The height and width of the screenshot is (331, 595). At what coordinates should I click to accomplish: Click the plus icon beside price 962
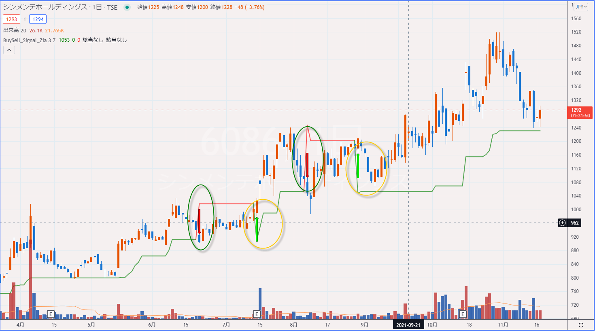pyautogui.click(x=562, y=223)
